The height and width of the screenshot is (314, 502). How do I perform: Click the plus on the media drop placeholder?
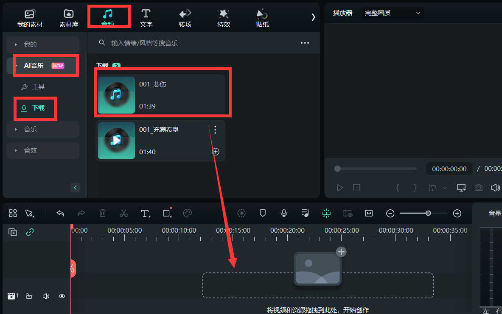coord(341,252)
